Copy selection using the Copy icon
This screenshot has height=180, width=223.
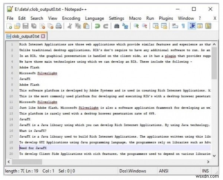point(78,26)
